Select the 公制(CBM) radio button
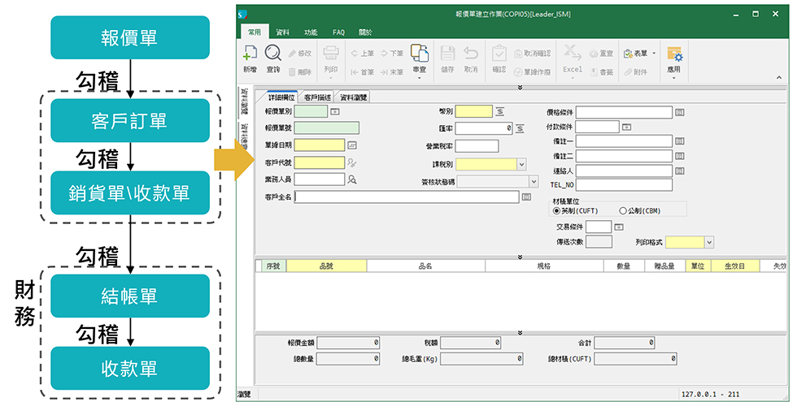This screenshot has height=406, width=797. pyautogui.click(x=623, y=209)
